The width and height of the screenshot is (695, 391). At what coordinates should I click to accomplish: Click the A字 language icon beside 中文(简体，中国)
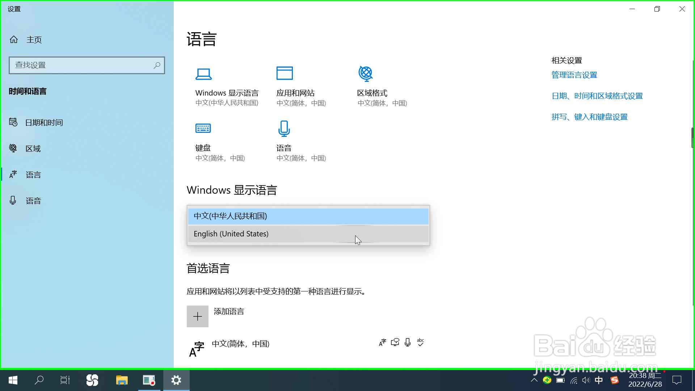197,349
